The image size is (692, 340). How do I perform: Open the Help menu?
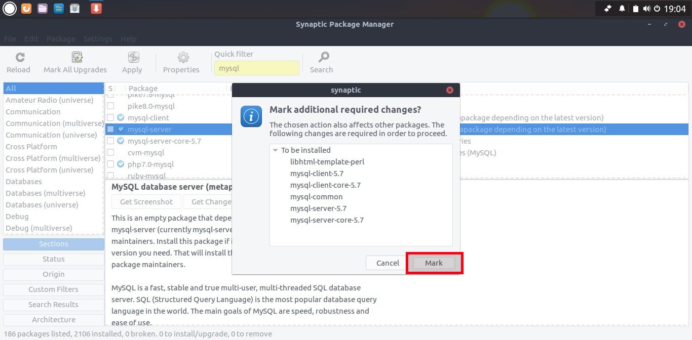click(129, 39)
